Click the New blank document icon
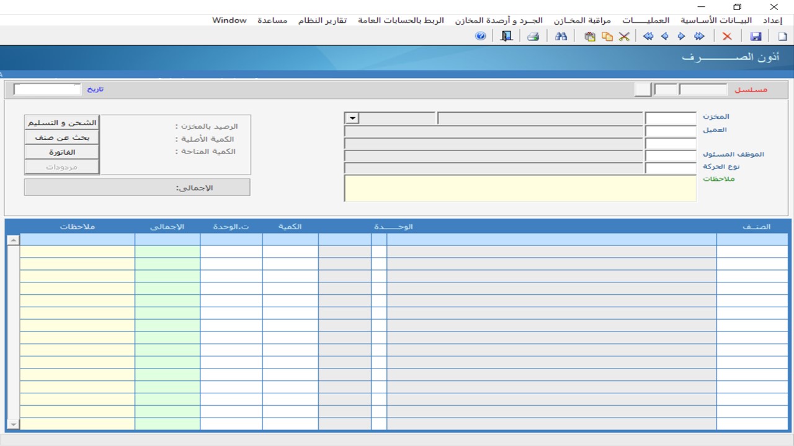The height and width of the screenshot is (446, 794). (x=782, y=37)
